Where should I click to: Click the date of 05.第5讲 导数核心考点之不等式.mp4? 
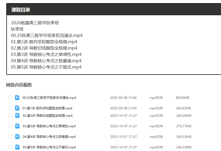pos(124,147)
